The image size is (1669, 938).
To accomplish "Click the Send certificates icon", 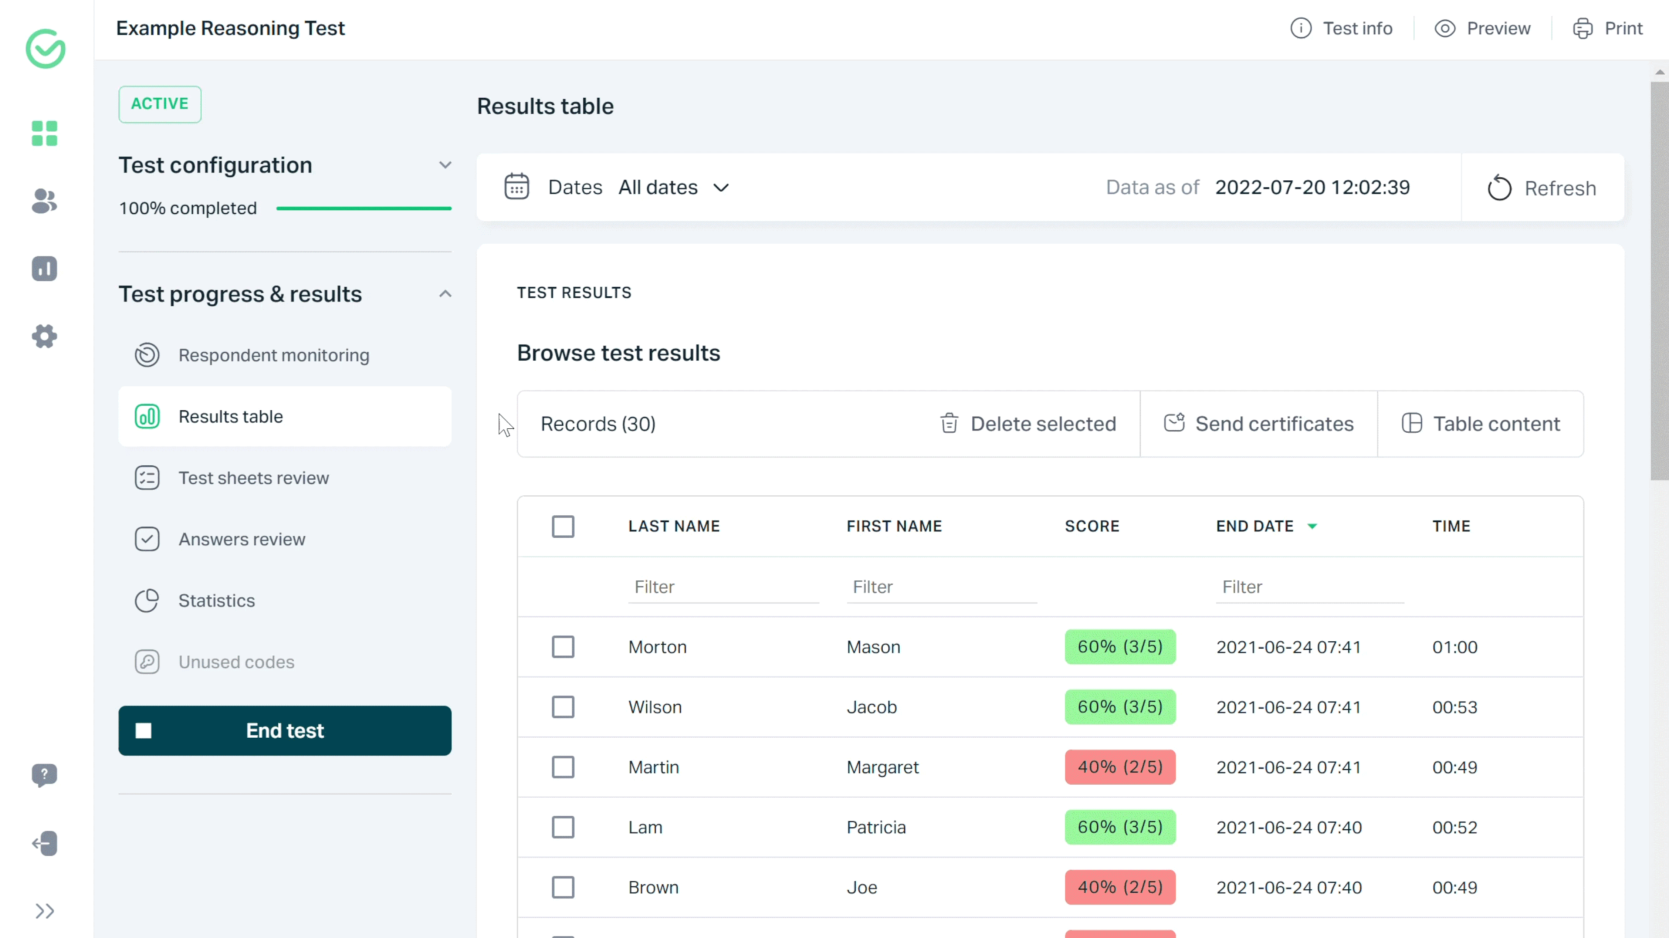I will click(1174, 423).
